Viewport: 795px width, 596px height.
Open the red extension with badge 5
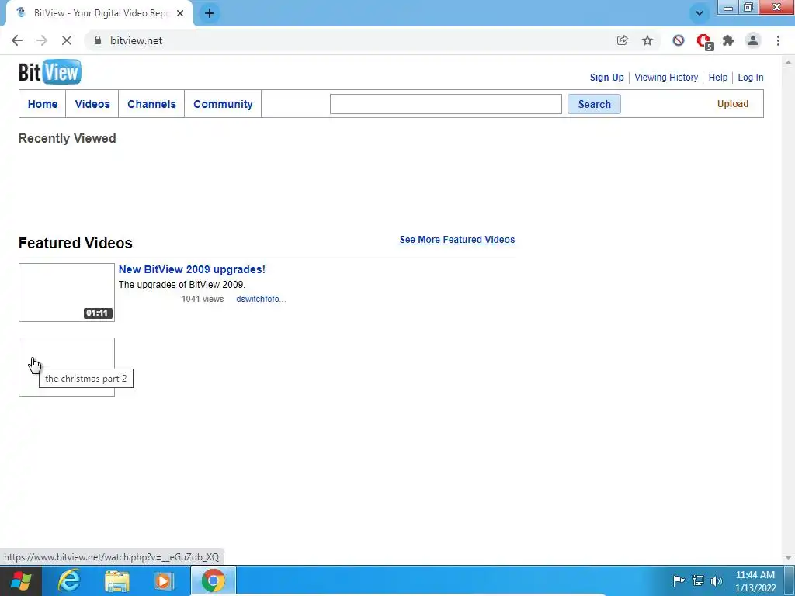[703, 41]
